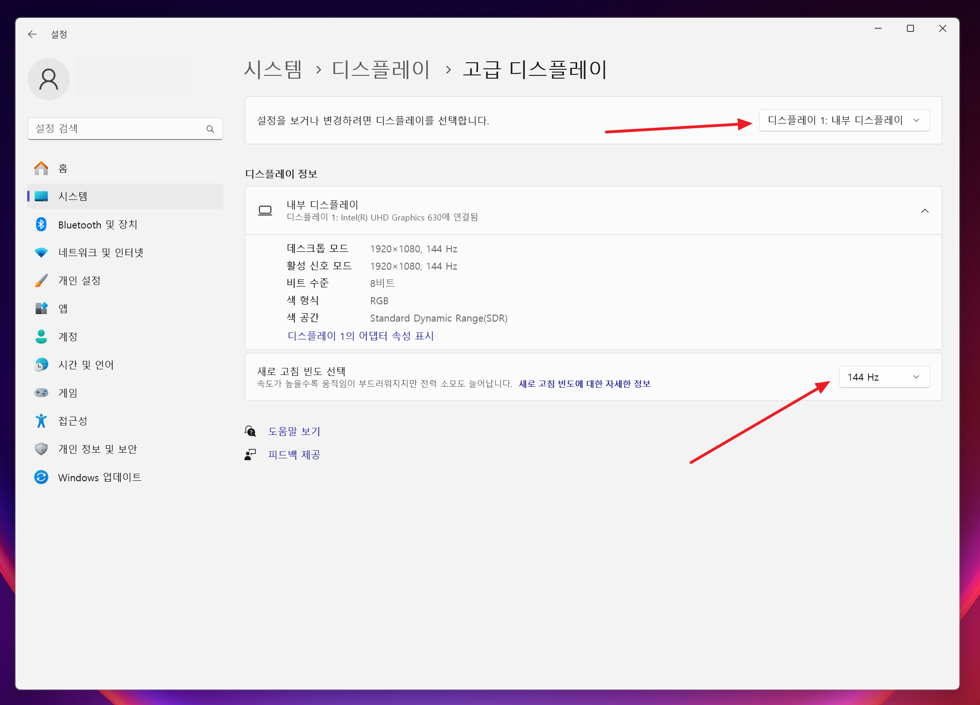Click the Gaming (게임) controller icon
This screenshot has height=705, width=980.
pos(41,393)
